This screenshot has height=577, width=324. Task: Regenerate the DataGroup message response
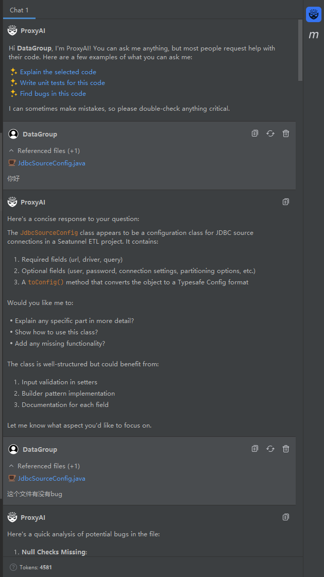(x=270, y=133)
